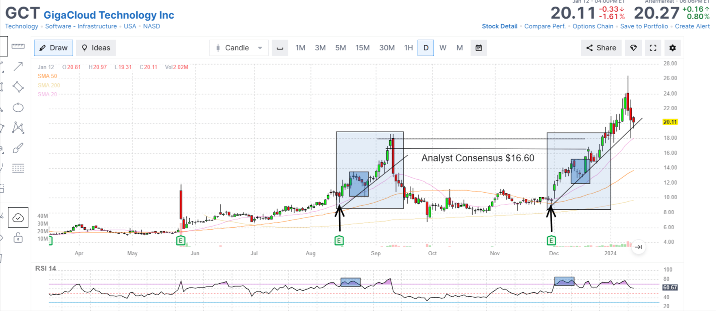Click the SMA 200 indicator label
716x311 pixels.
coord(49,85)
